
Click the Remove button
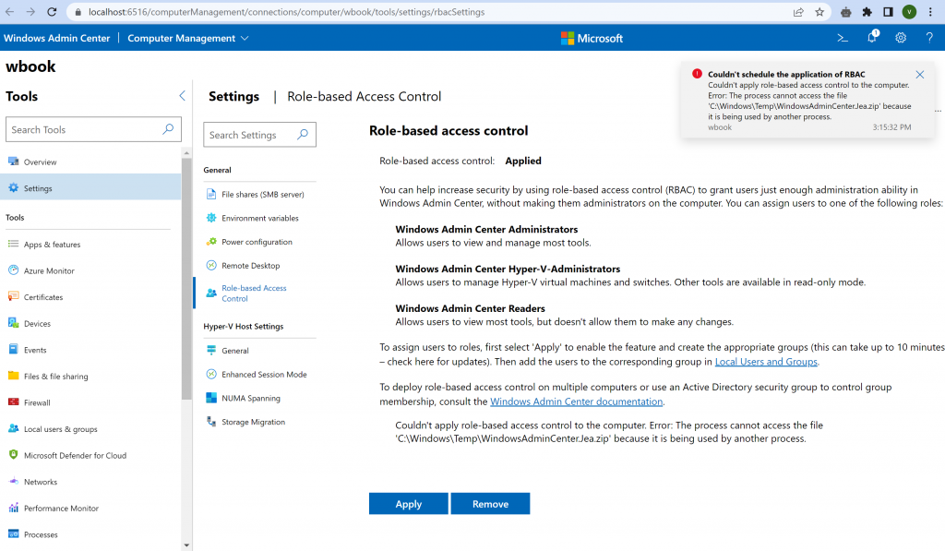pos(491,504)
